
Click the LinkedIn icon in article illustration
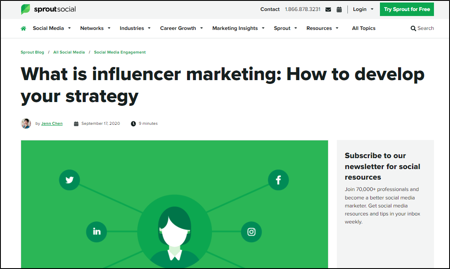[97, 231]
